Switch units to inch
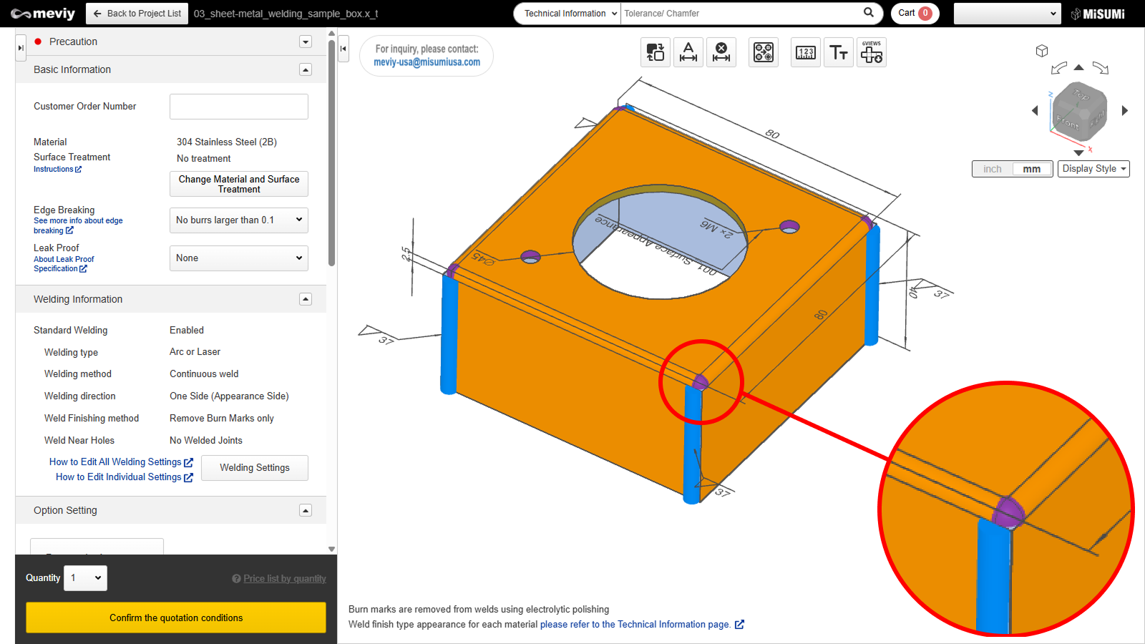1145x644 pixels. tap(992, 169)
